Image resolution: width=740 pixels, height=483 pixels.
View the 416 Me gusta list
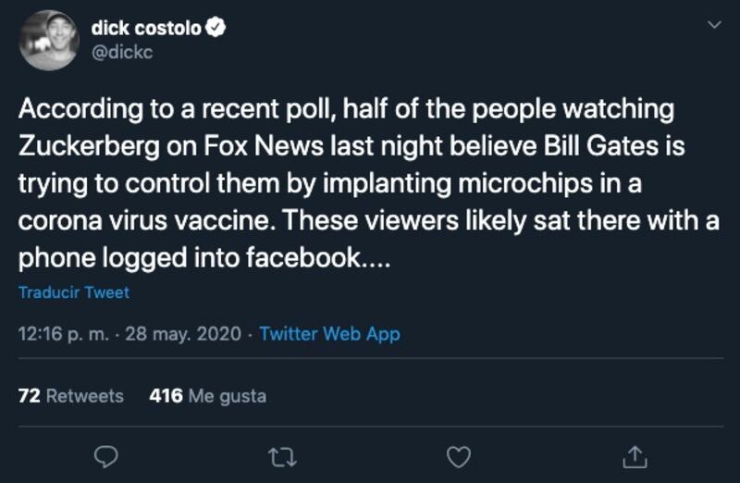tap(207, 395)
